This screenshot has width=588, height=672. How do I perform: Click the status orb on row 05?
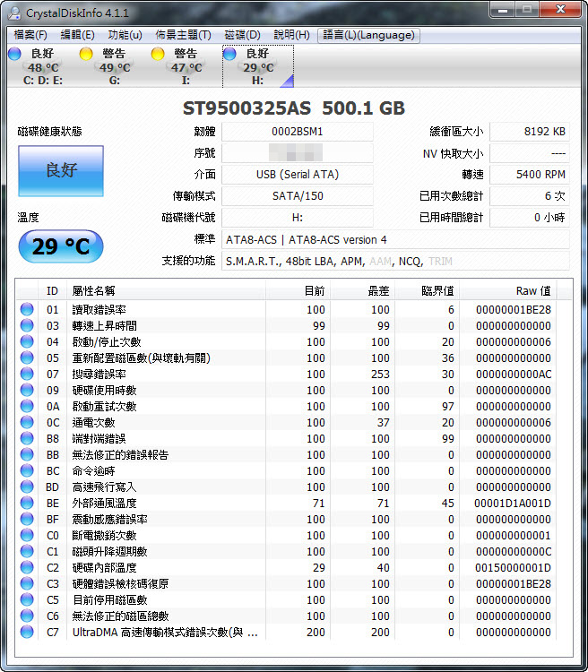coord(27,358)
